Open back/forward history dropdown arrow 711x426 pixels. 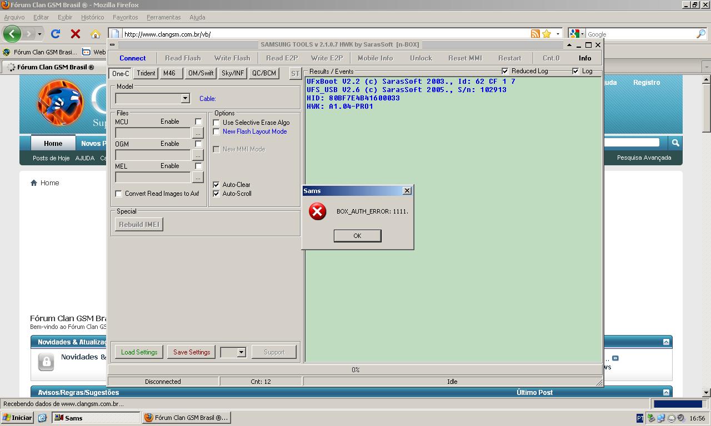tap(39, 34)
